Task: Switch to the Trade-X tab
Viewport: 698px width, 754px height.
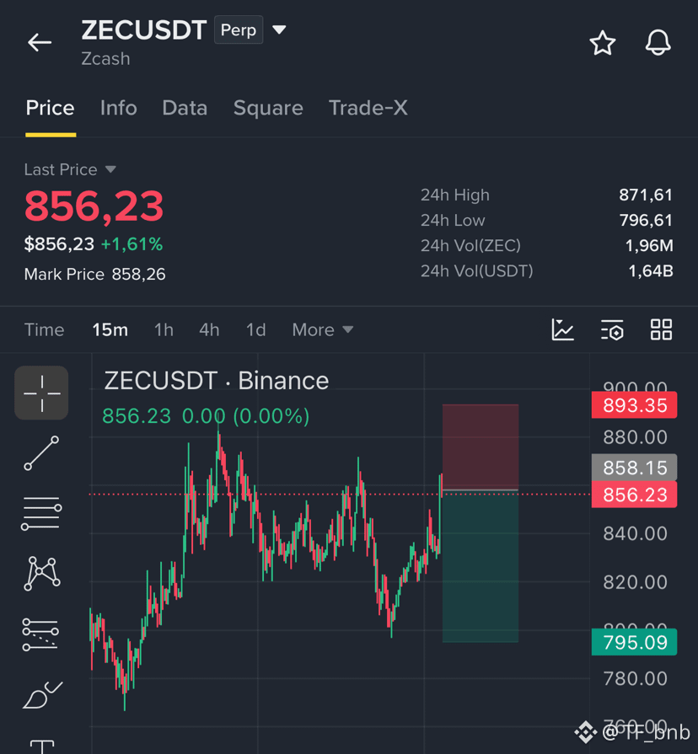Action: tap(368, 108)
